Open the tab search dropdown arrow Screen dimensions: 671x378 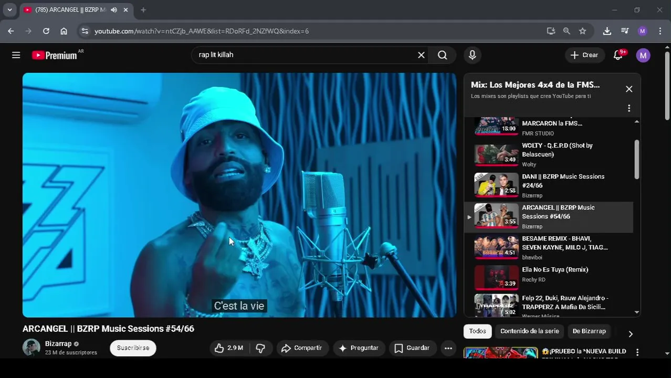(9, 9)
